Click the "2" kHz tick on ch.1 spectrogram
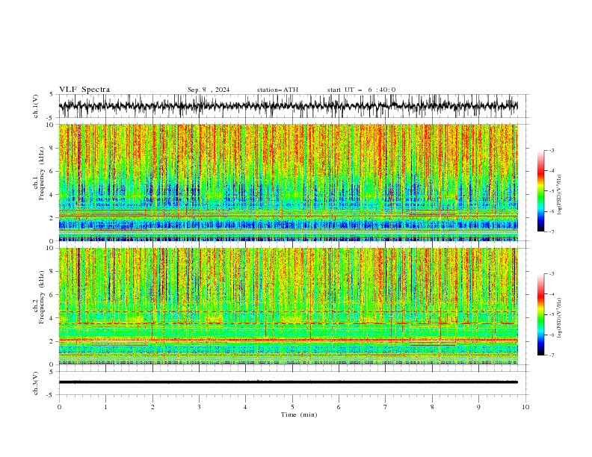This screenshot has width=592, height=457. click(52, 218)
